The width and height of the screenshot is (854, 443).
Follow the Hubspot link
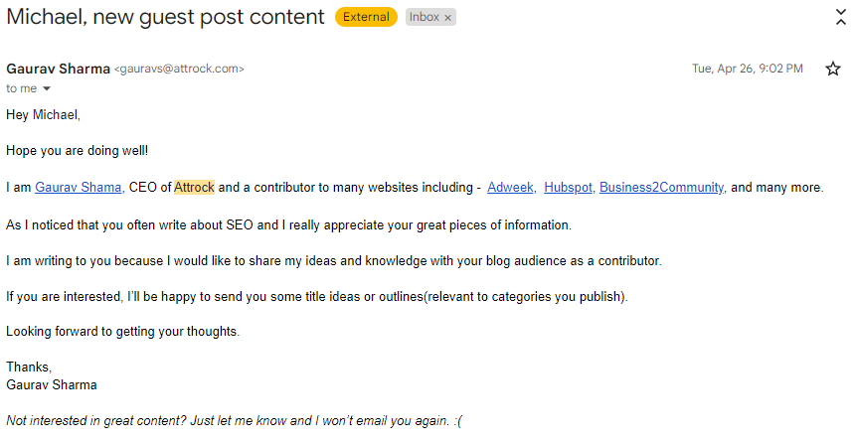(568, 187)
